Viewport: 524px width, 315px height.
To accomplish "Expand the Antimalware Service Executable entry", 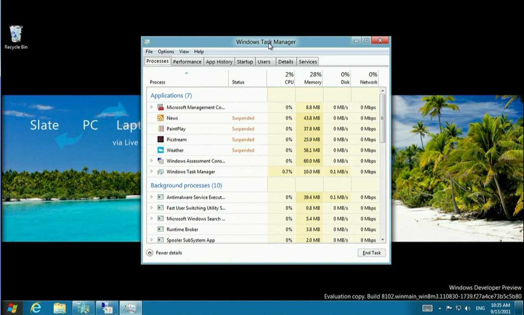I will pyautogui.click(x=152, y=197).
